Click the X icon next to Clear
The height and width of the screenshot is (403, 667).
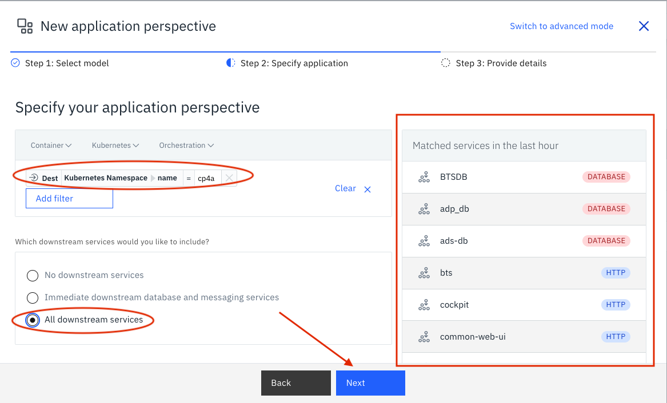368,190
